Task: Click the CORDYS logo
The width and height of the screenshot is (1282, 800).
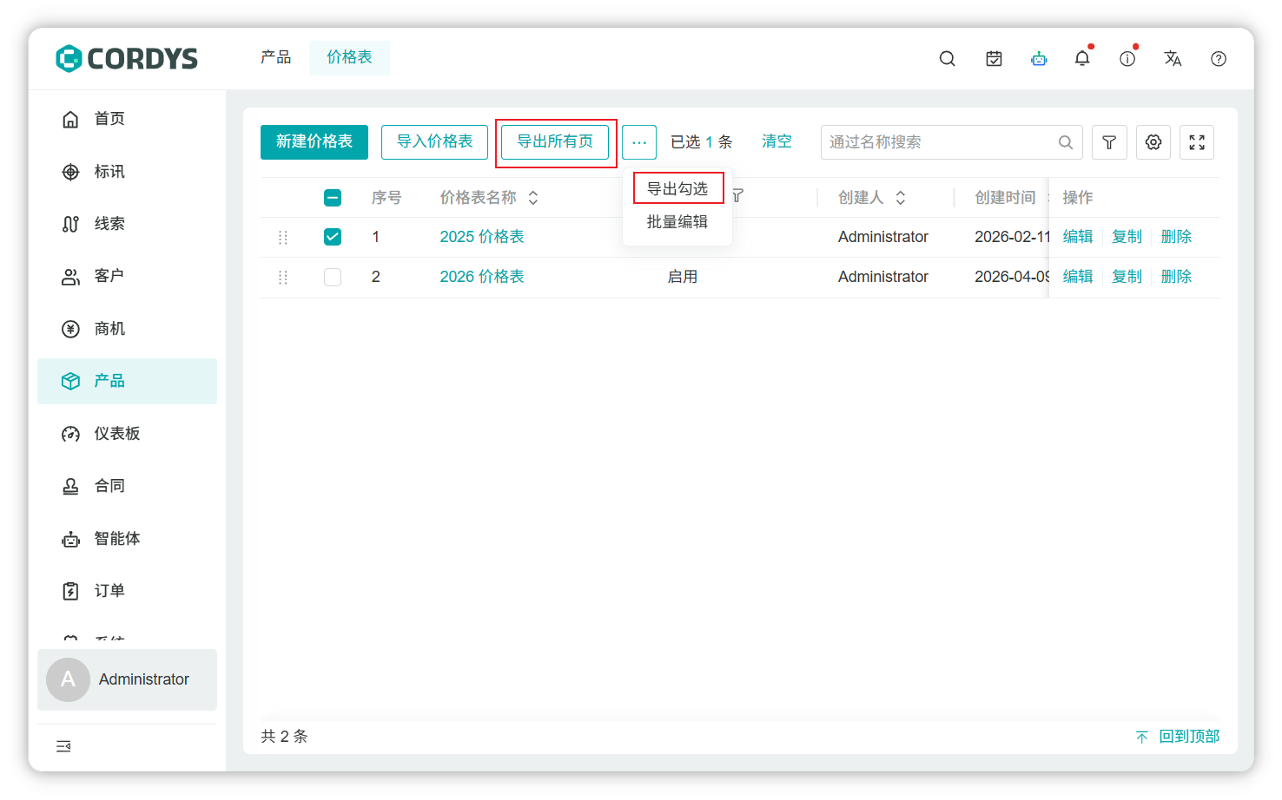Action: [x=127, y=58]
